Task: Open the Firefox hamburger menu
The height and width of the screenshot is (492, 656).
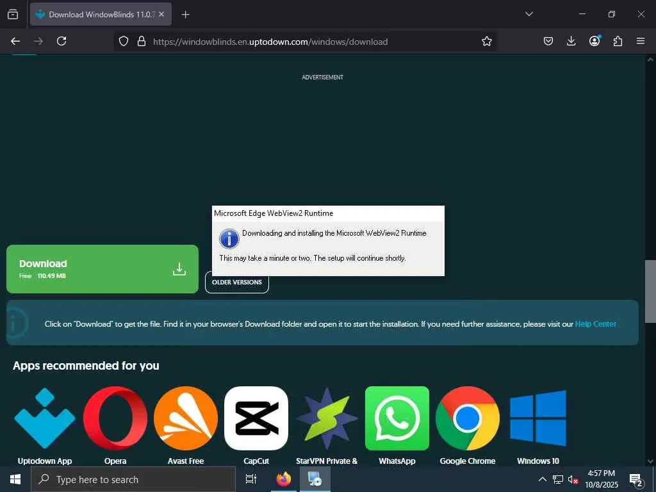Action: tap(641, 41)
